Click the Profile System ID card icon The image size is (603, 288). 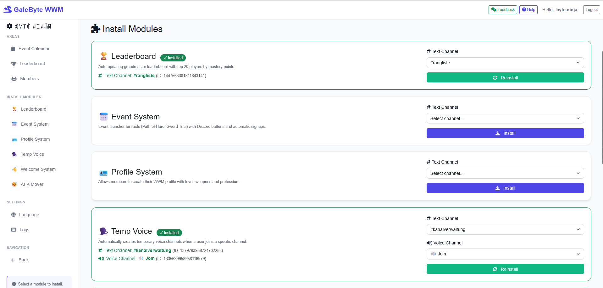(x=14, y=139)
